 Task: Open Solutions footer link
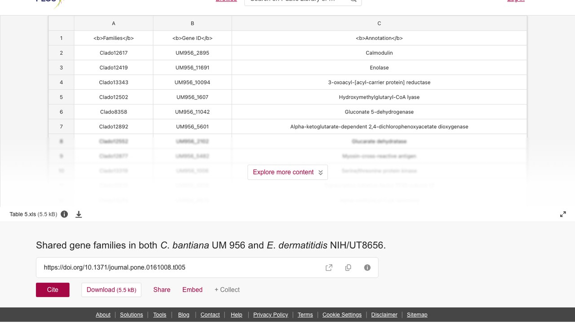(x=132, y=314)
